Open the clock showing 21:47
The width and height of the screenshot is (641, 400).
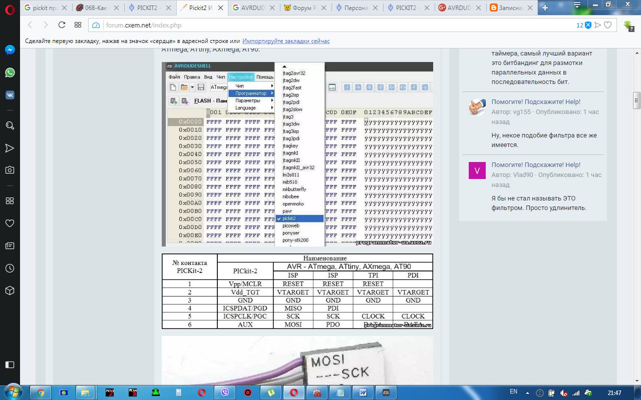coord(614,393)
